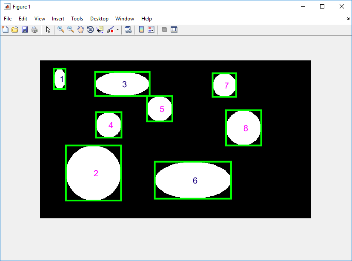The height and width of the screenshot is (261, 352).
Task: Click the magenta label 7
Action: 226,86
